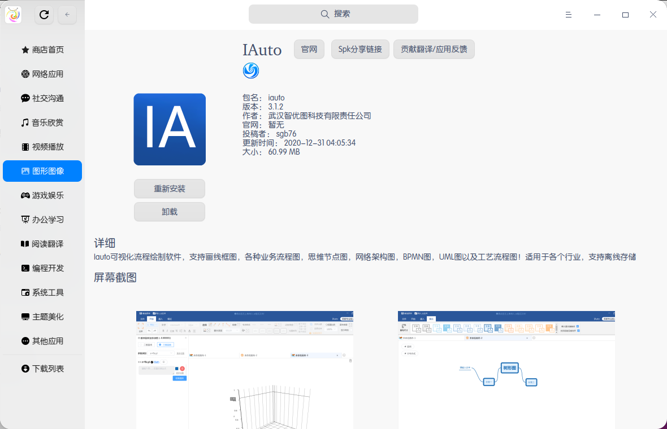Viewport: 667px width, 429px height.
Task: Click the 官网 button
Action: click(309, 49)
